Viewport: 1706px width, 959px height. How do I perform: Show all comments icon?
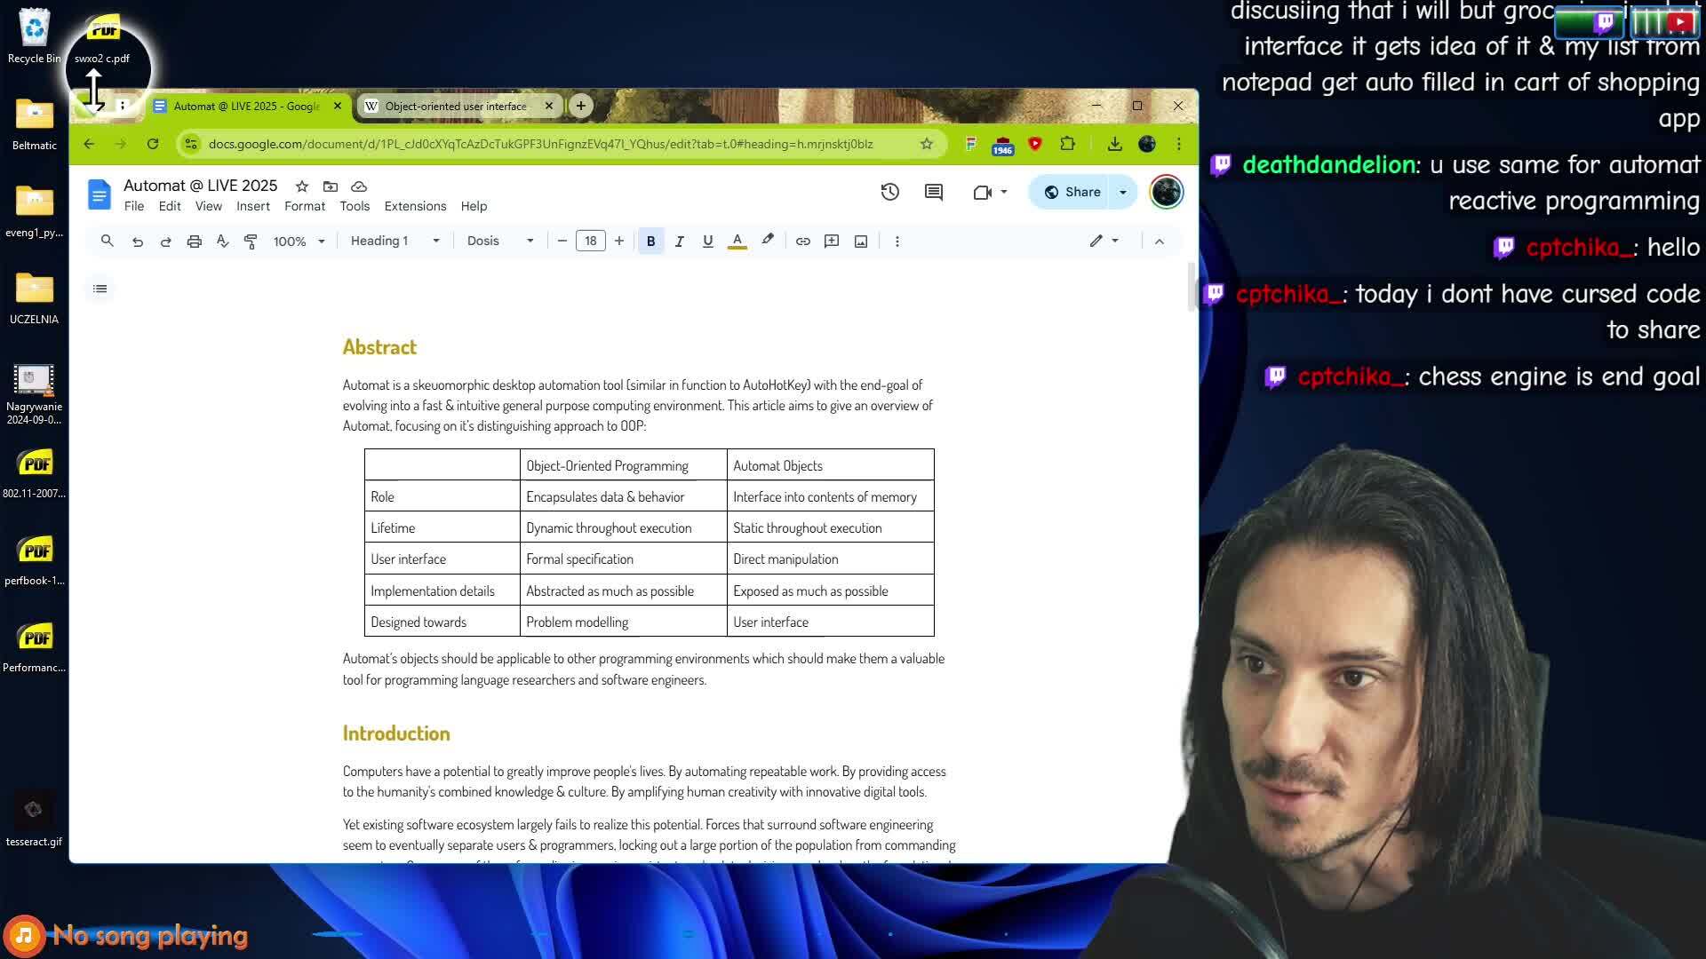click(933, 192)
